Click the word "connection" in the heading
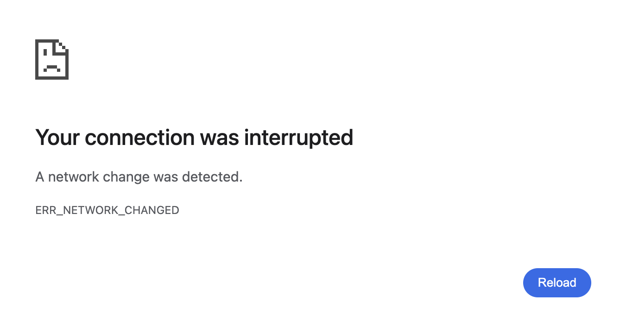The width and height of the screenshot is (620, 327). click(x=139, y=138)
